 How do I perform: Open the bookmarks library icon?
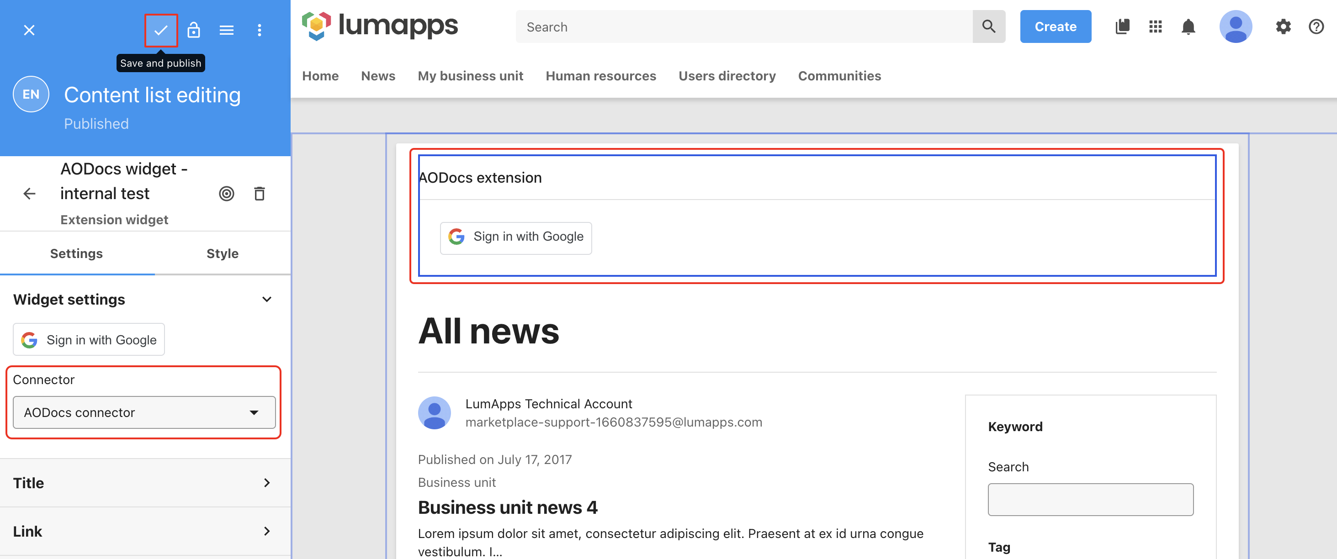click(1122, 27)
